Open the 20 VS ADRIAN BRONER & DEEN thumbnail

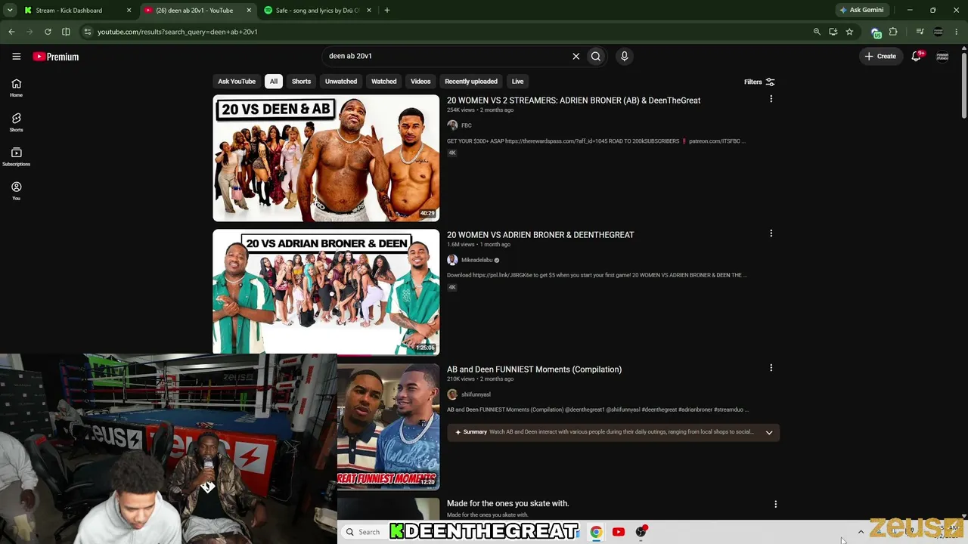pos(326,292)
